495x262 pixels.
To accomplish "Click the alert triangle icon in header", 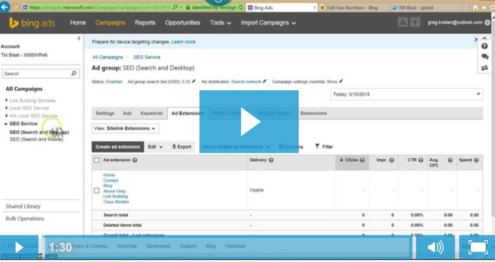I will (403, 22).
